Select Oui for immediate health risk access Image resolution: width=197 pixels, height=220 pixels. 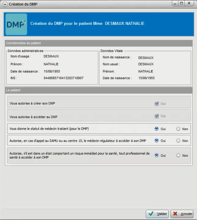click(x=156, y=155)
